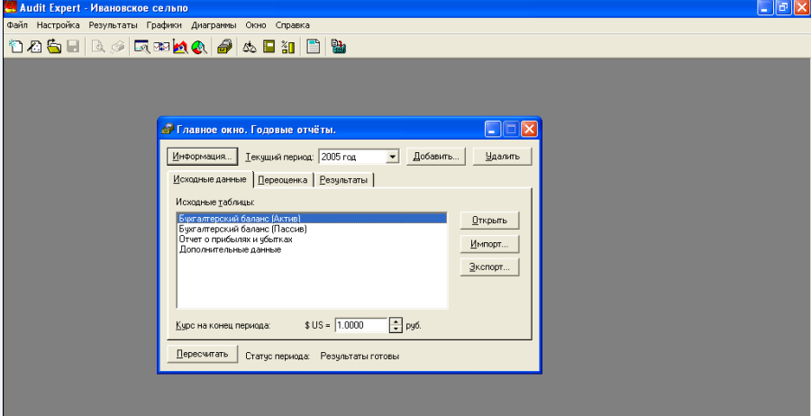Click the Открыть button
811x416 pixels.
pos(489,220)
